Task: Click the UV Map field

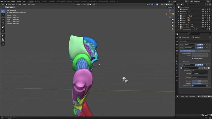Action: tap(200, 73)
